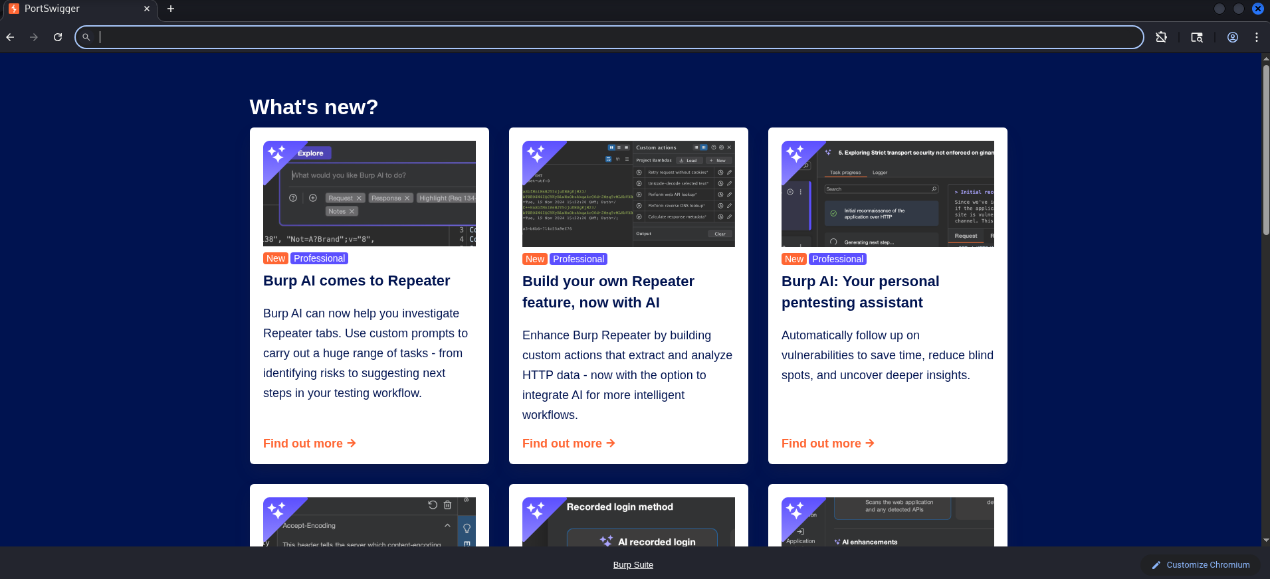Click the New badge on Burp AI Repeater card

[276, 258]
